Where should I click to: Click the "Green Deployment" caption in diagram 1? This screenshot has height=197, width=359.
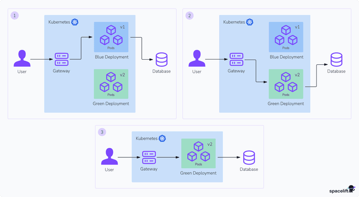tap(111, 104)
